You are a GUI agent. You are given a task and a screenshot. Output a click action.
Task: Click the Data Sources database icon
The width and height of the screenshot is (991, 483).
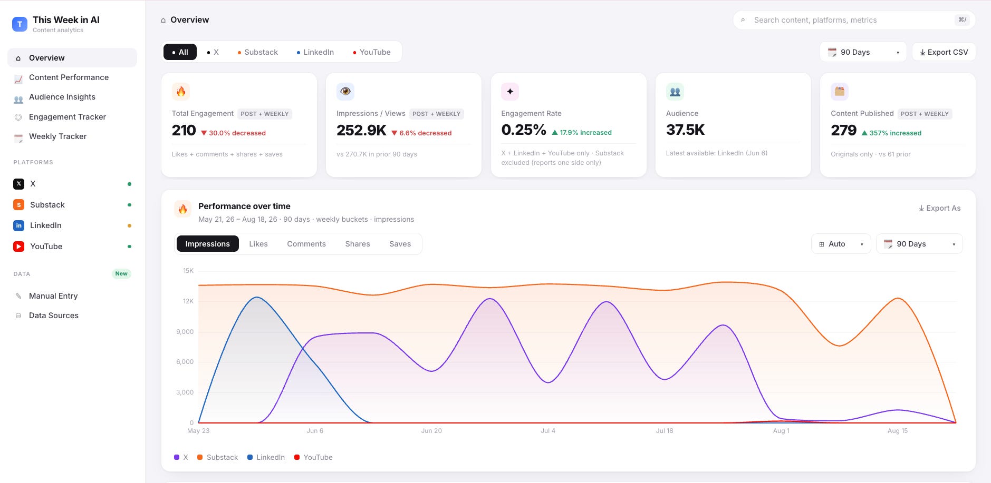point(18,316)
